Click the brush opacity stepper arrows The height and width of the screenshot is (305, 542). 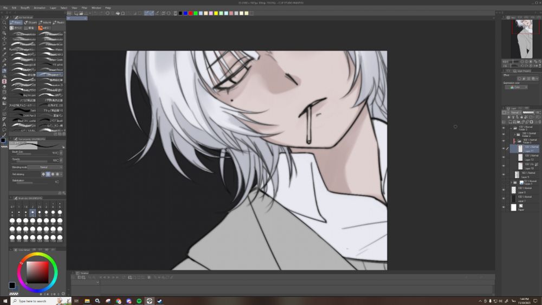(61, 160)
